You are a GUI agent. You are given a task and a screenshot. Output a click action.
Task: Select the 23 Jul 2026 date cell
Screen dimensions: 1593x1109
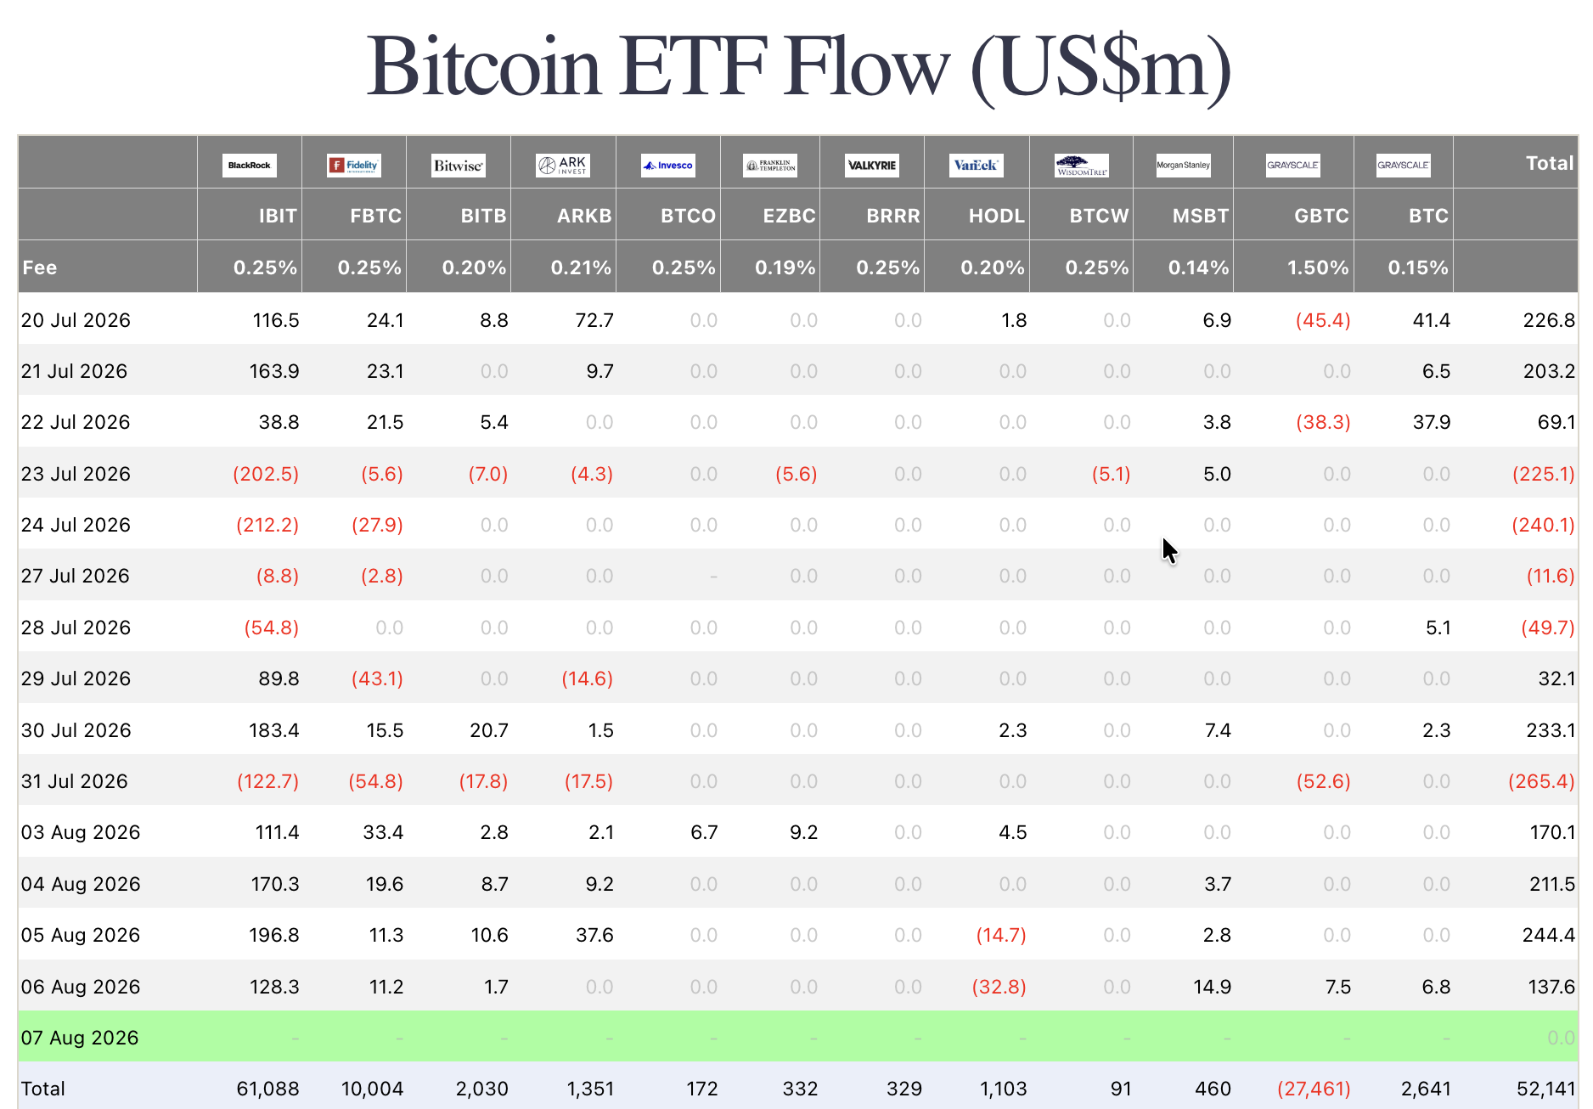tap(76, 474)
